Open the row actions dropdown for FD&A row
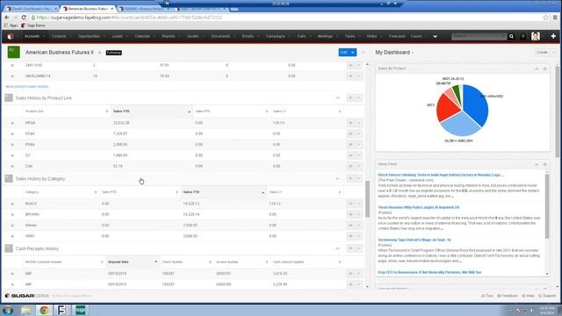Screen dimensions: 562x316 (358, 133)
